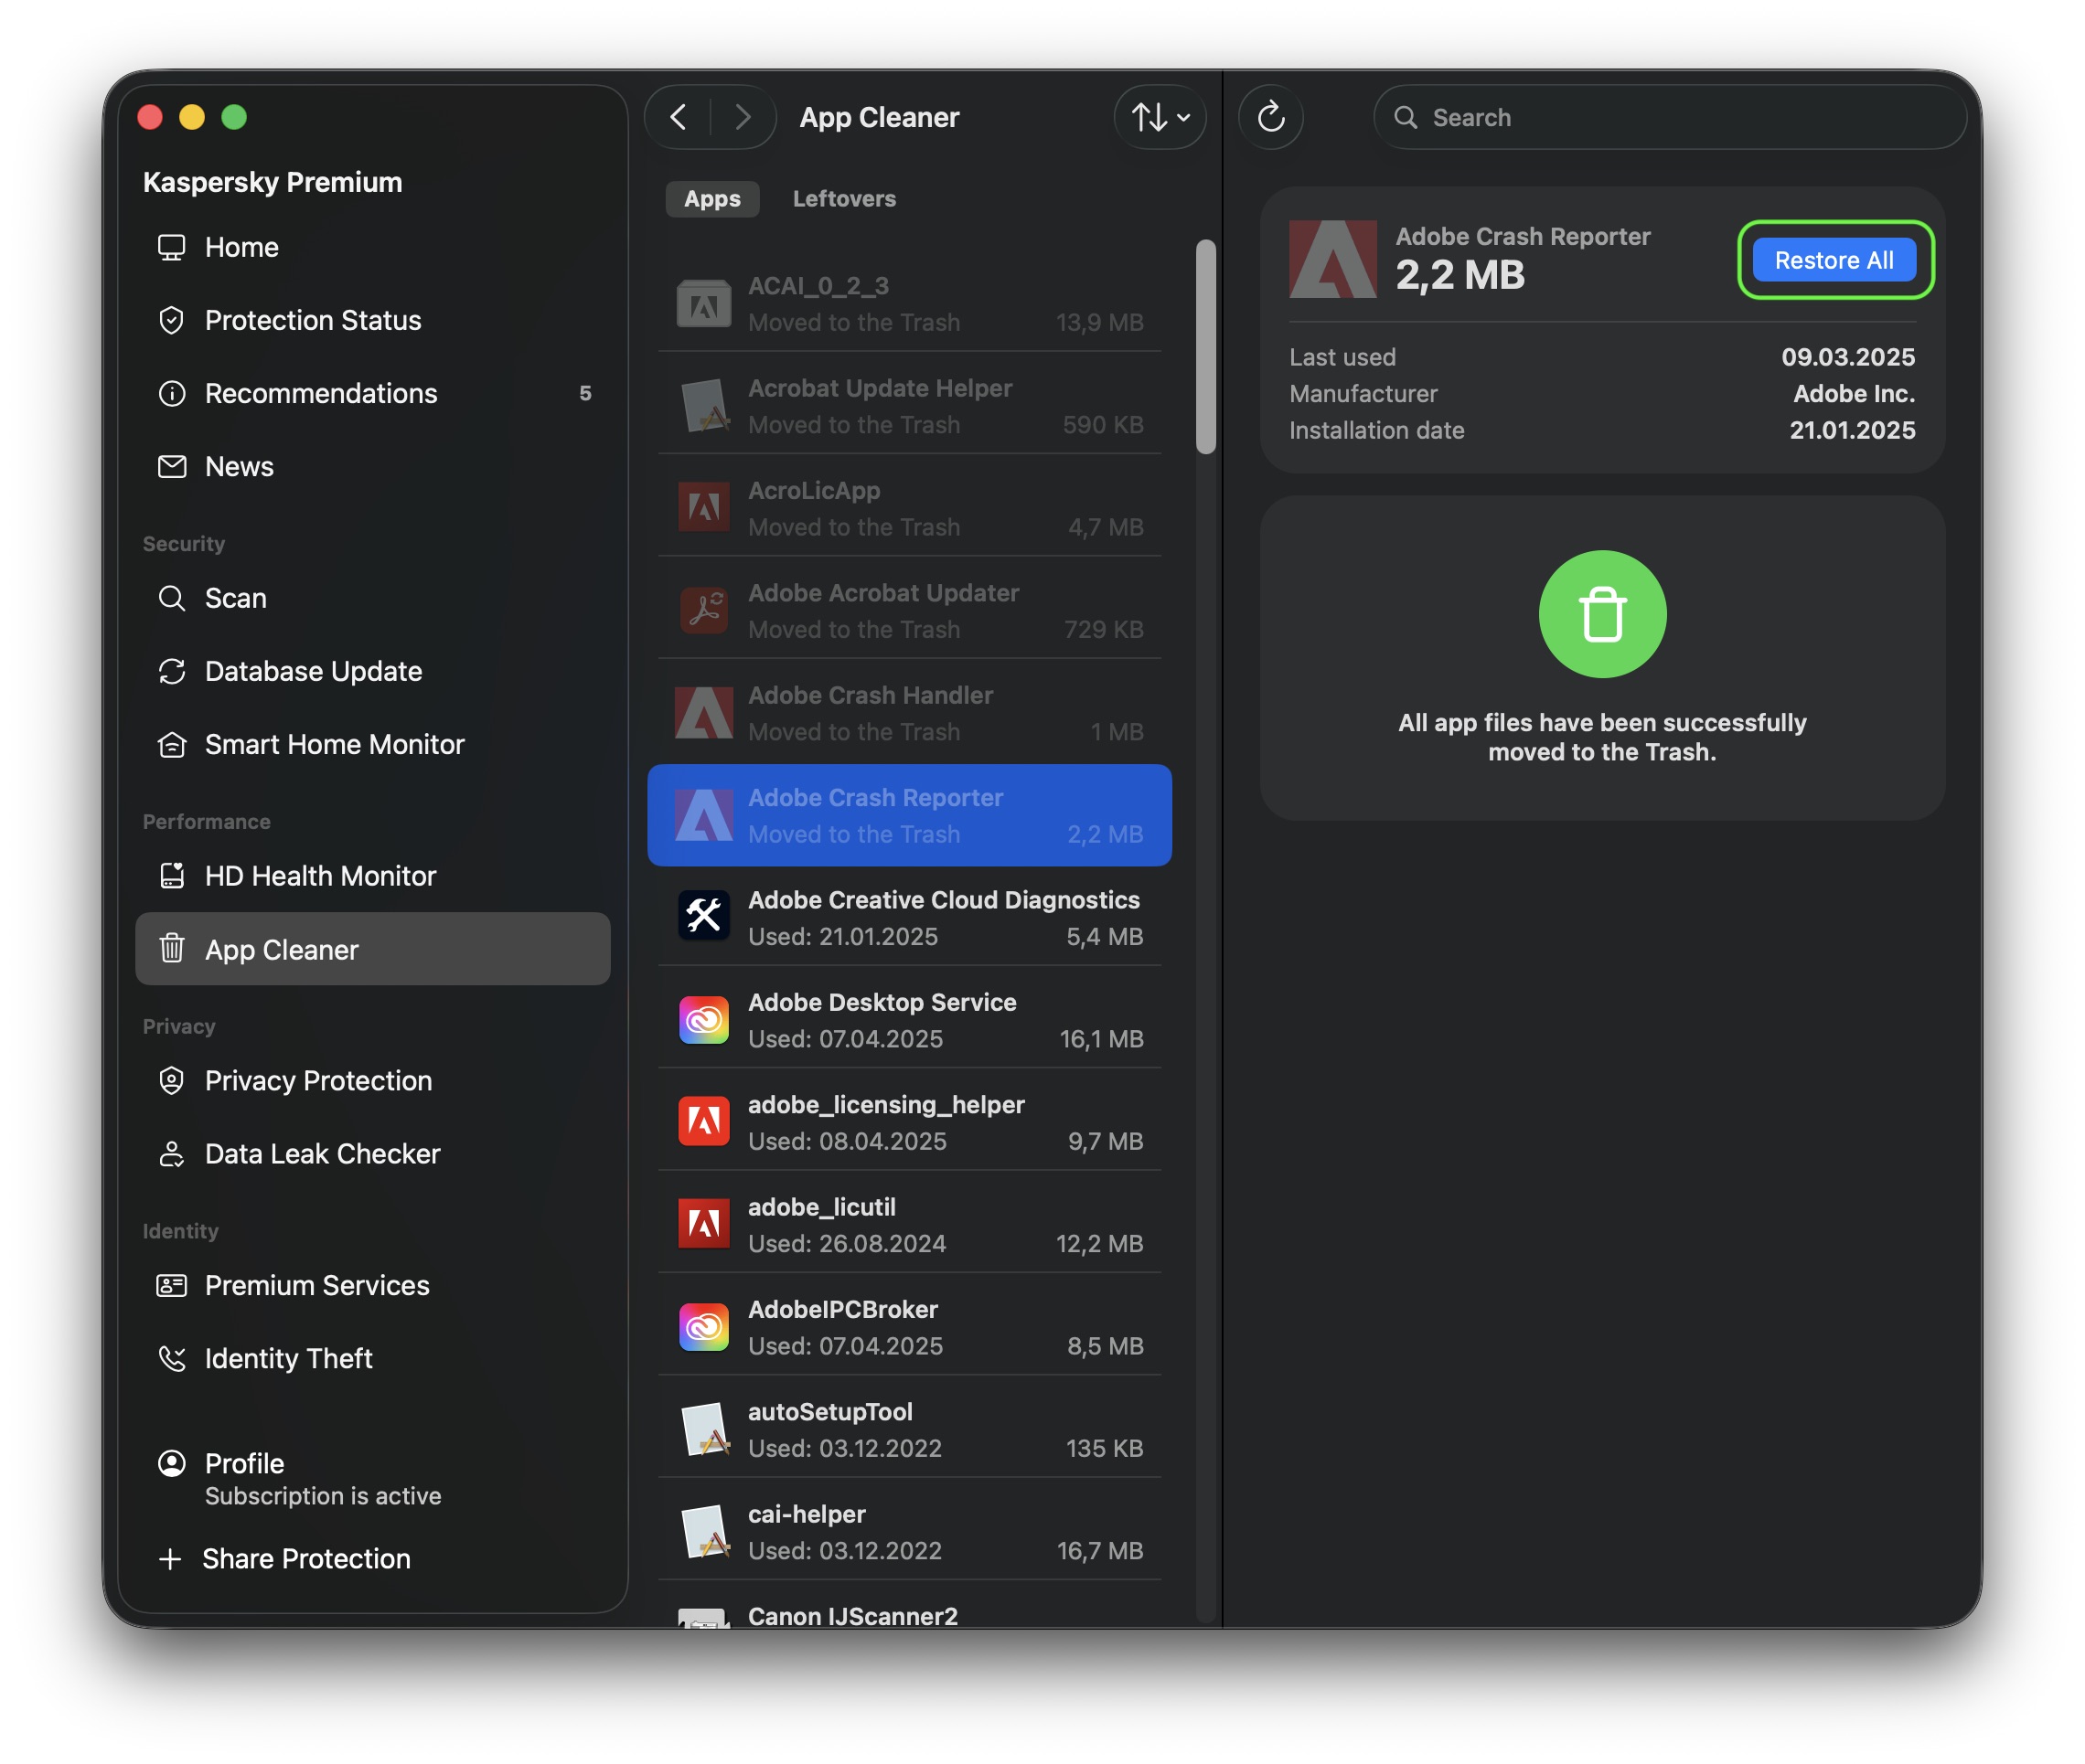
Task: Open Share Protection link
Action: pyautogui.click(x=306, y=1559)
